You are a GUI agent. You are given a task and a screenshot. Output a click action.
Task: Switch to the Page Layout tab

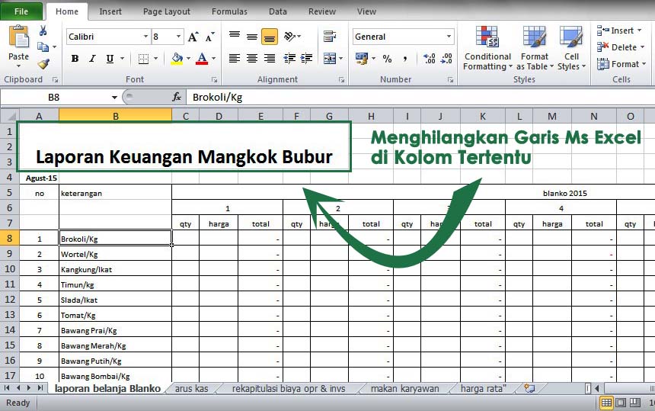pos(167,11)
